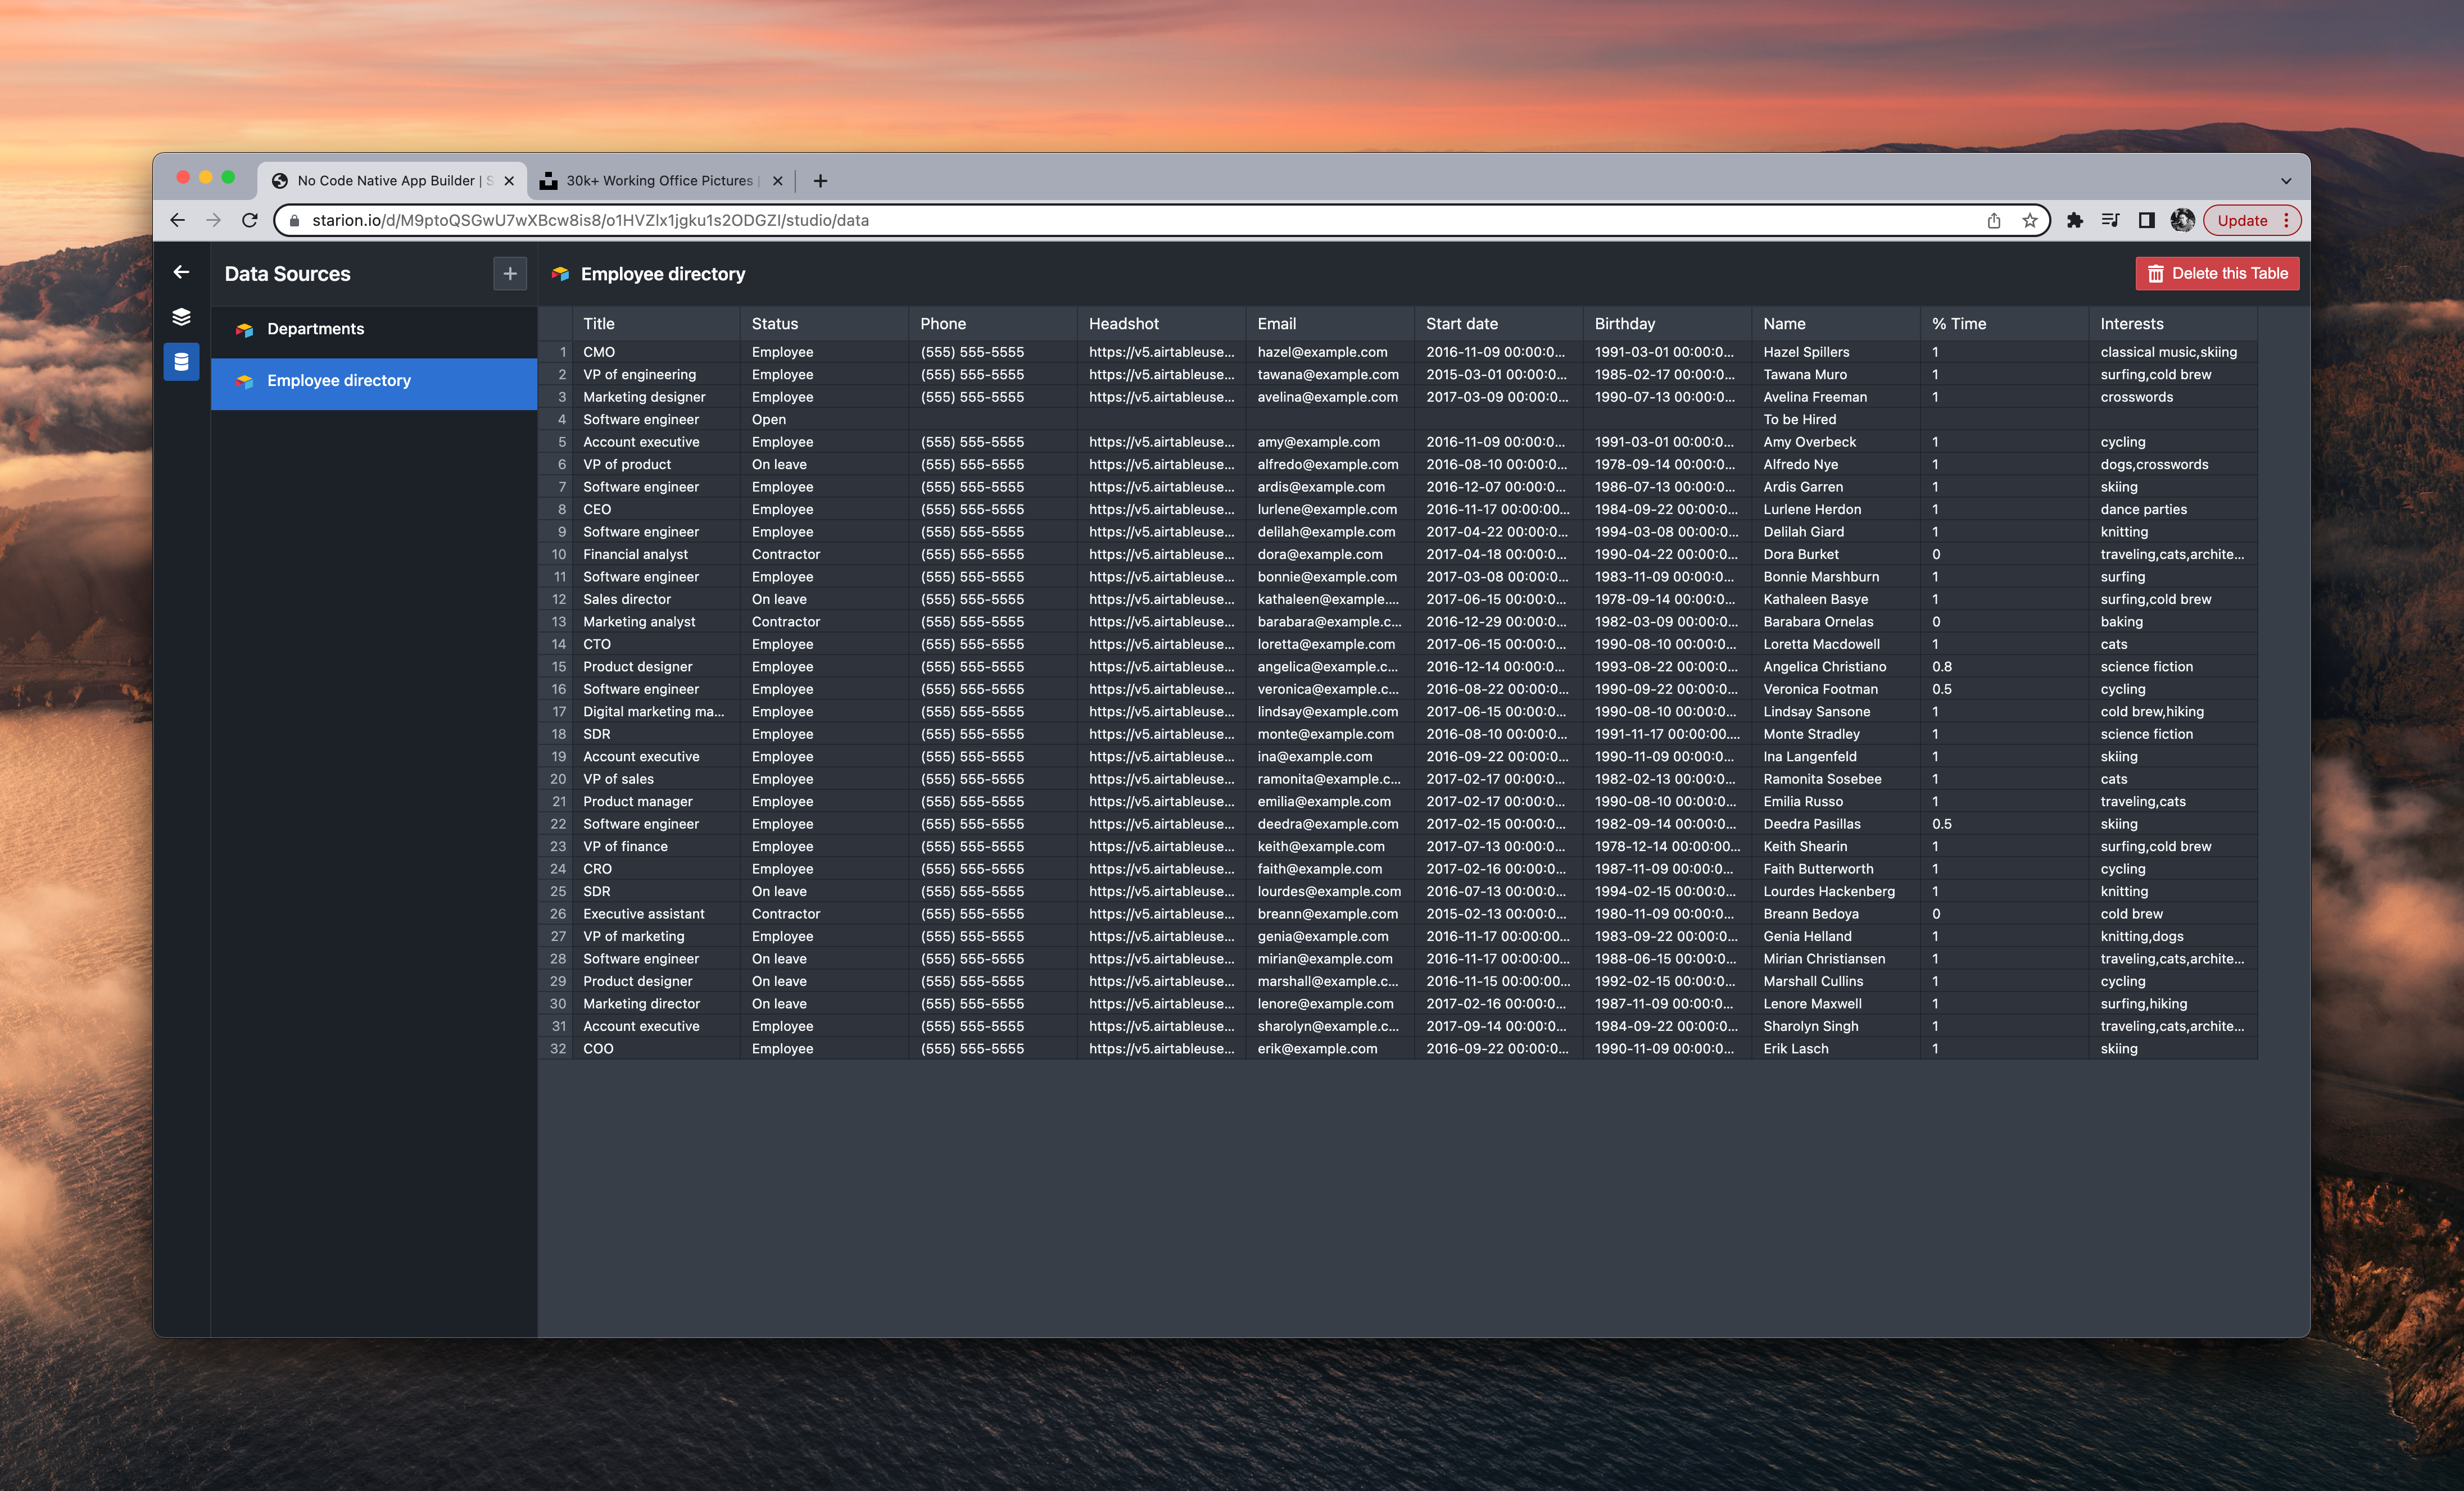The width and height of the screenshot is (2464, 1491).
Task: Click the trash icon in Delete this Table
Action: click(2156, 274)
